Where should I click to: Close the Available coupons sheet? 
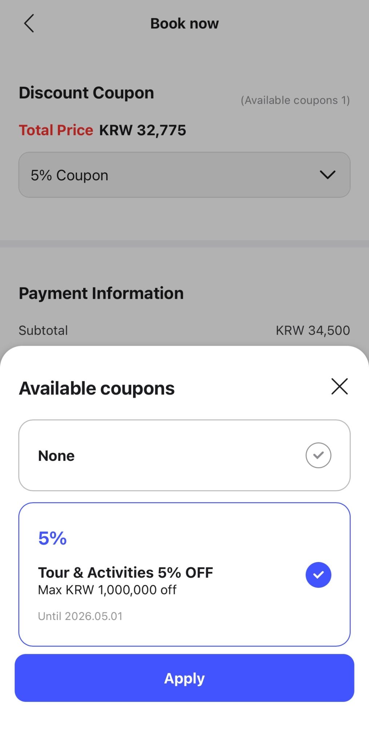[x=340, y=386]
